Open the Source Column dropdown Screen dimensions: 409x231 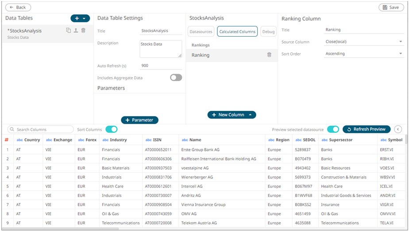[363, 42]
